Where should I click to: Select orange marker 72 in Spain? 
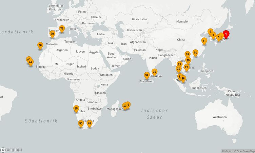62,28
